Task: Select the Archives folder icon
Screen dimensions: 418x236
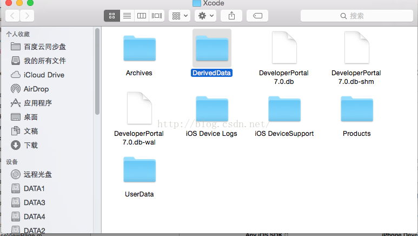Action: click(140, 48)
